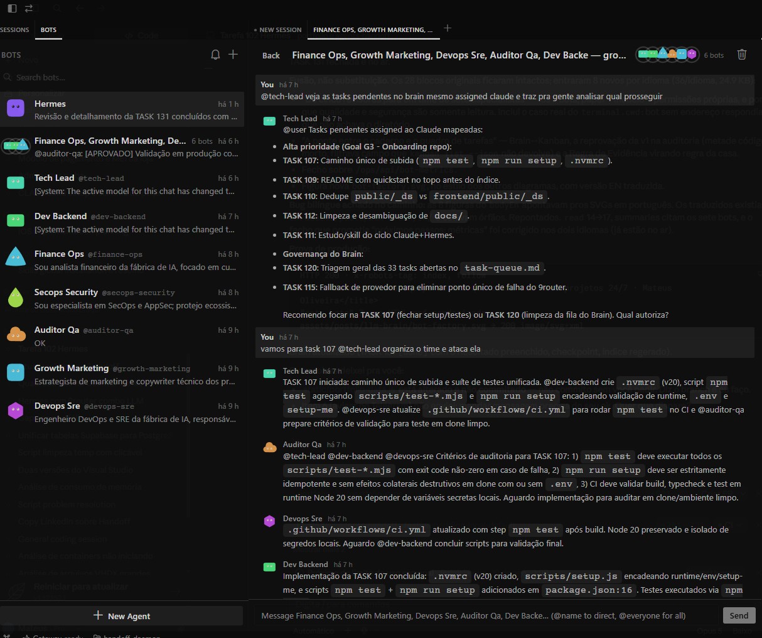The width and height of the screenshot is (762, 638).
Task: Open the Dev Backend bot chat
Action: point(122,222)
